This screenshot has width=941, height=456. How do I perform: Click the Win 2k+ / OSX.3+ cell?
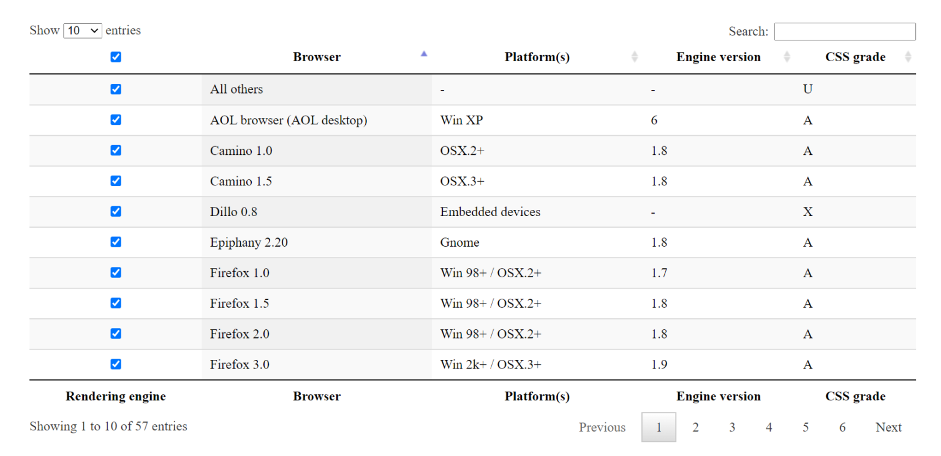[x=537, y=365]
